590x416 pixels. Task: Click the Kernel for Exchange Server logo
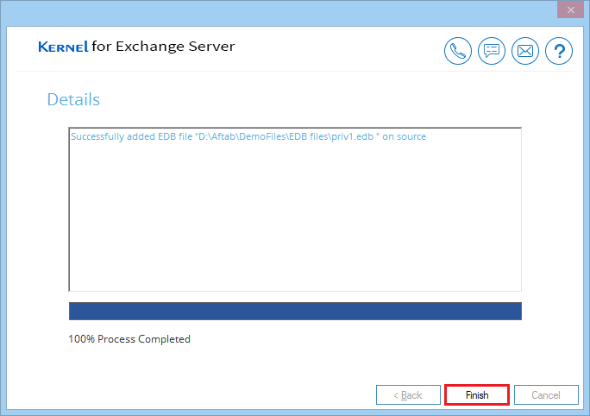click(136, 47)
